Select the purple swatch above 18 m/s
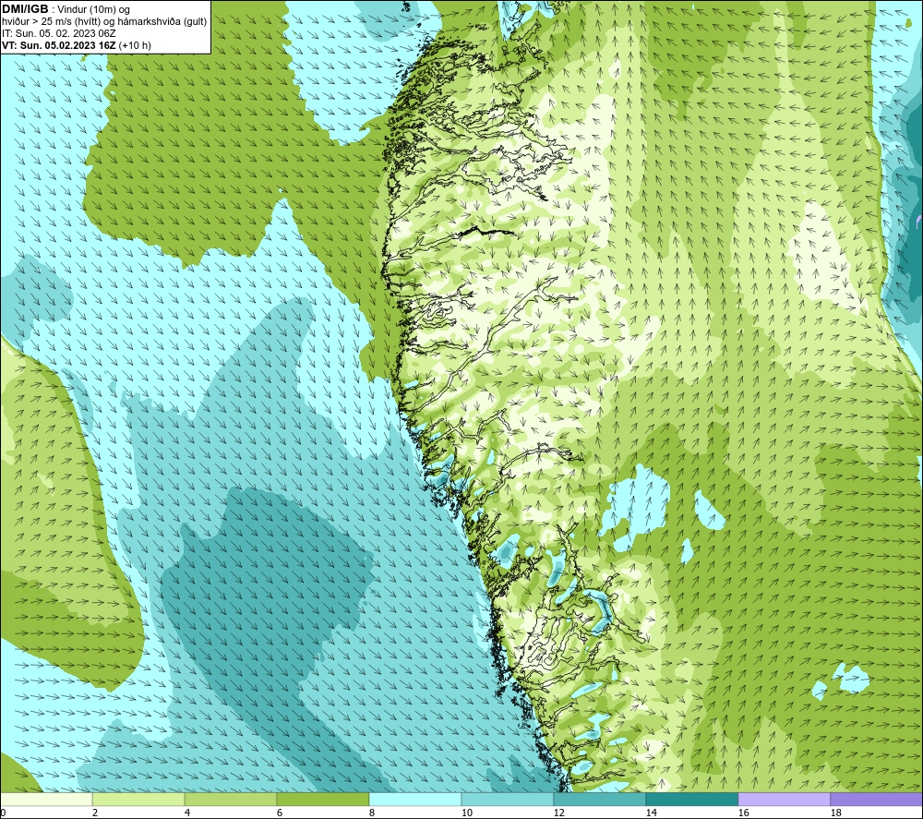 tap(876, 799)
